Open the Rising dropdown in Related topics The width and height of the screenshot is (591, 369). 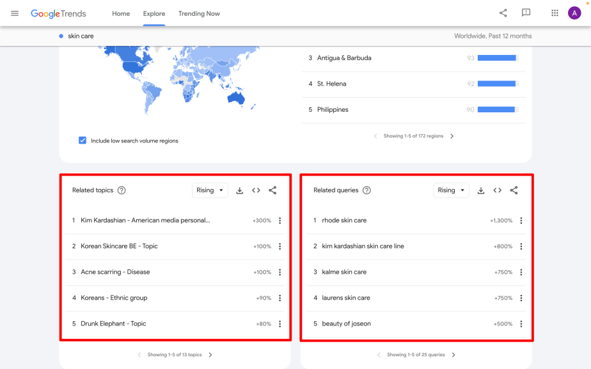click(210, 190)
